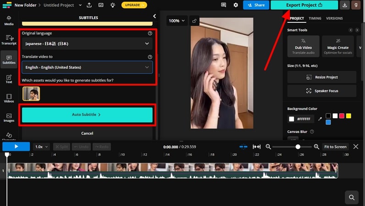Screen dimensions: 365x206
Task: Click the lightbulb tips icon in the top bar
Action: pyautogui.click(x=111, y=5)
